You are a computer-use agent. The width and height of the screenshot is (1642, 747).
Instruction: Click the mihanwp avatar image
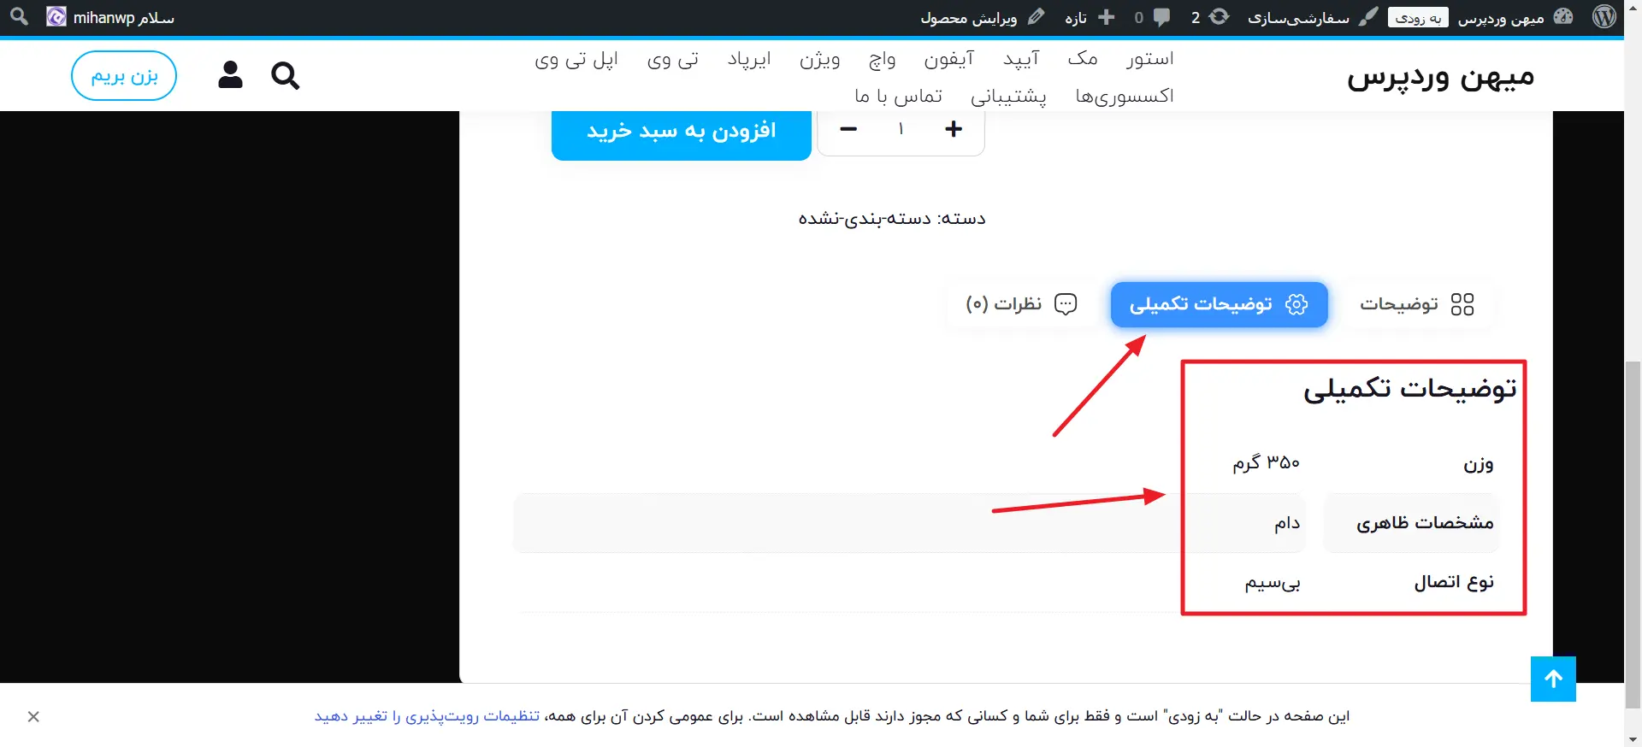pyautogui.click(x=56, y=17)
